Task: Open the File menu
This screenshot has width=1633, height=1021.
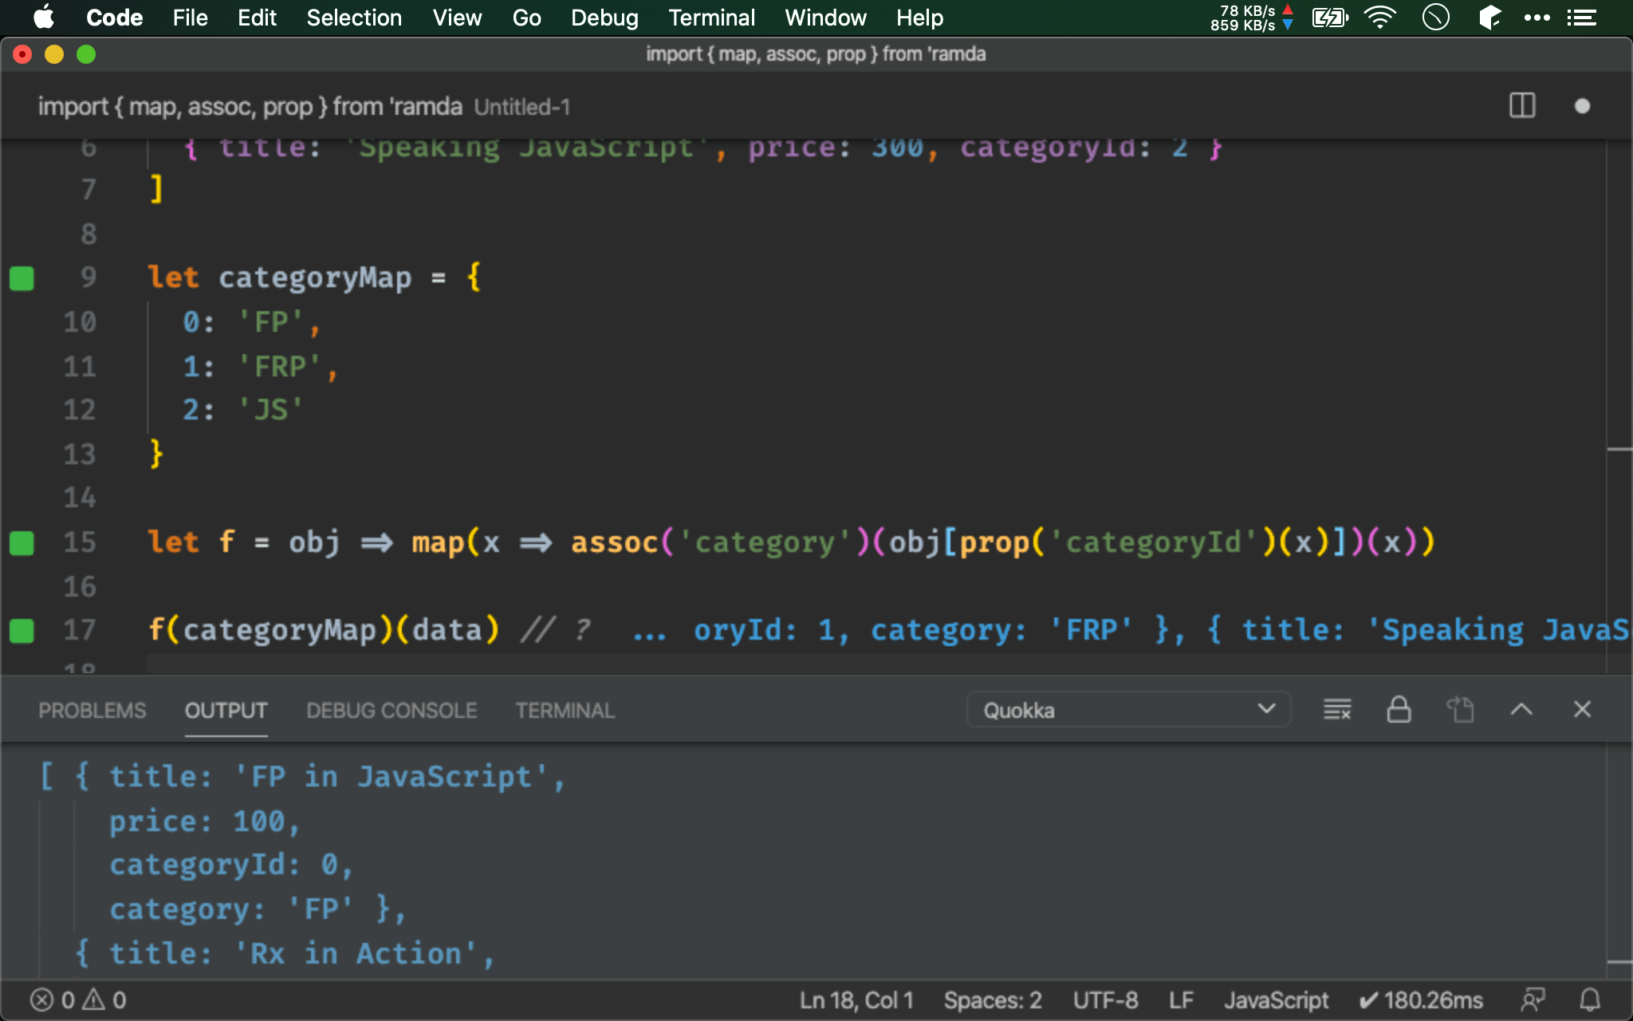Action: tap(190, 17)
